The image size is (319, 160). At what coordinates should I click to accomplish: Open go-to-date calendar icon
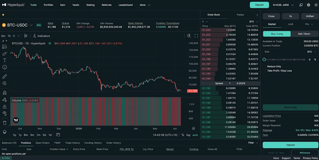point(58,135)
